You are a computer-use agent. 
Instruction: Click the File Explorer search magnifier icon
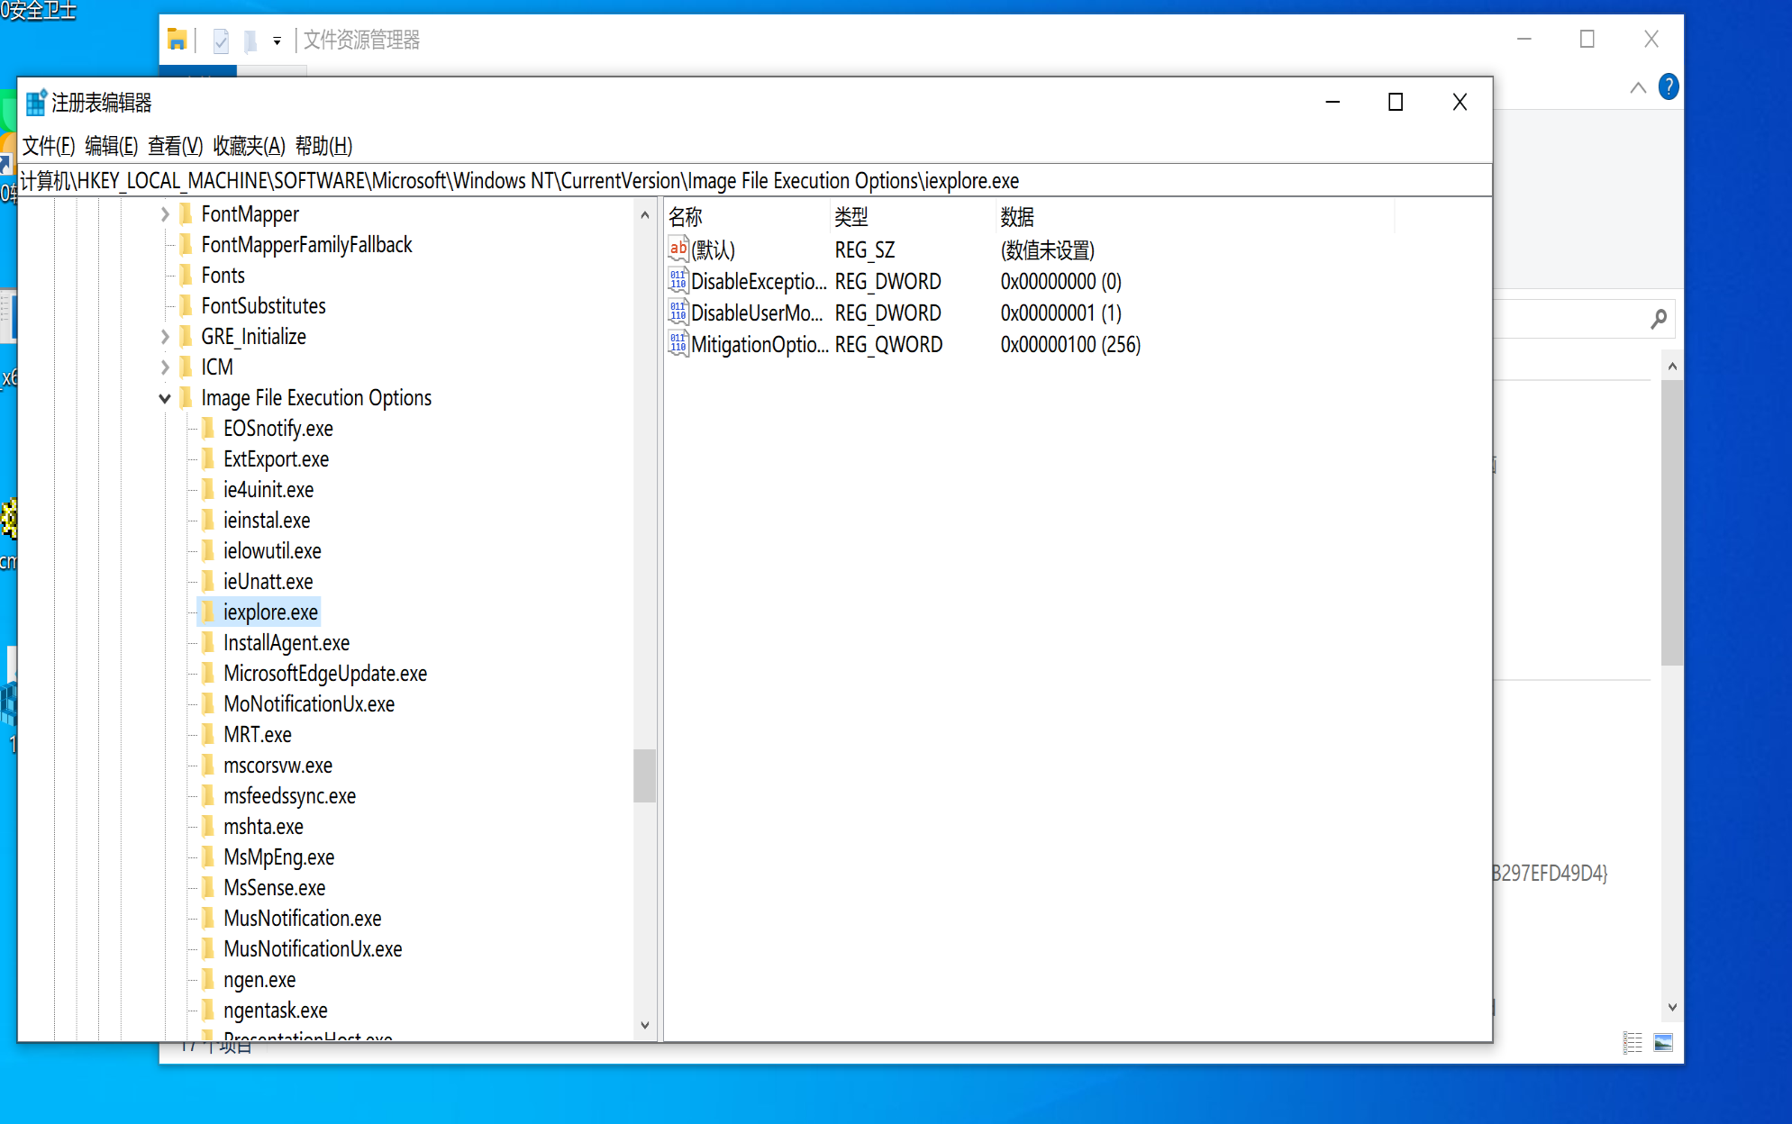coord(1659,319)
